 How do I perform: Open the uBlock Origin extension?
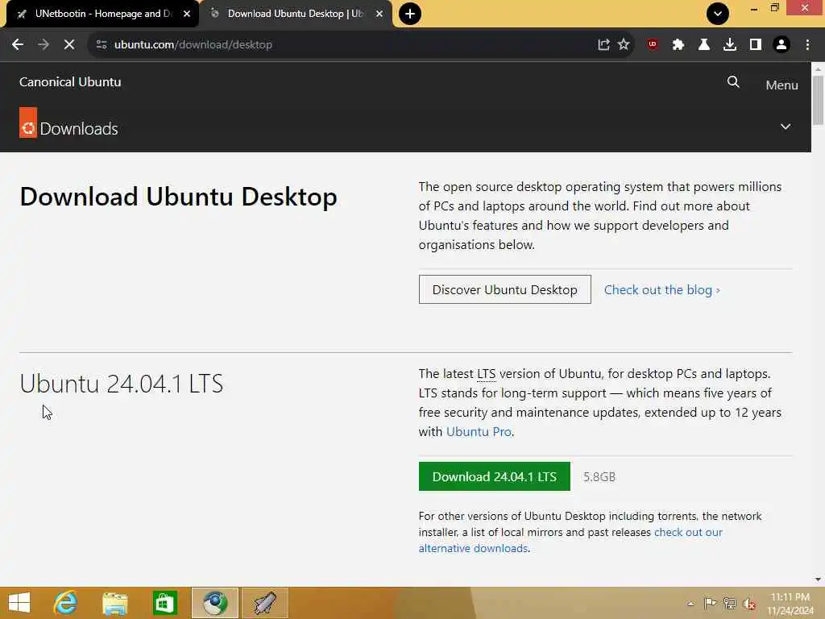pyautogui.click(x=653, y=45)
